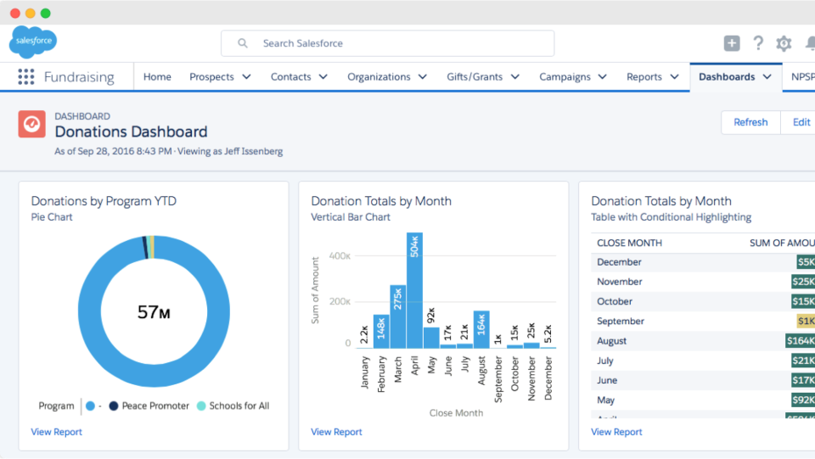Expand the Contacts dropdown chevron
Viewport: 815px width, 459px height.
[x=323, y=77]
